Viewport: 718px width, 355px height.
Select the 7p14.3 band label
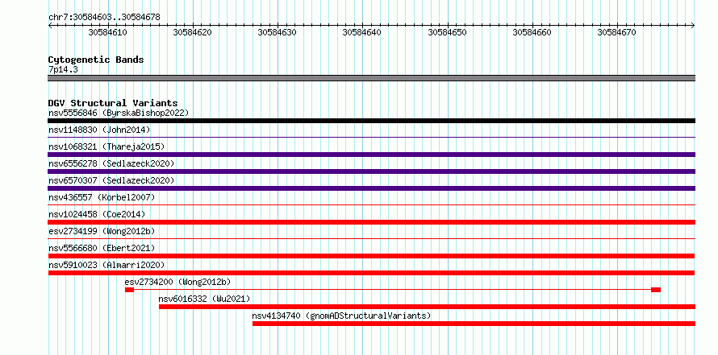(x=63, y=69)
